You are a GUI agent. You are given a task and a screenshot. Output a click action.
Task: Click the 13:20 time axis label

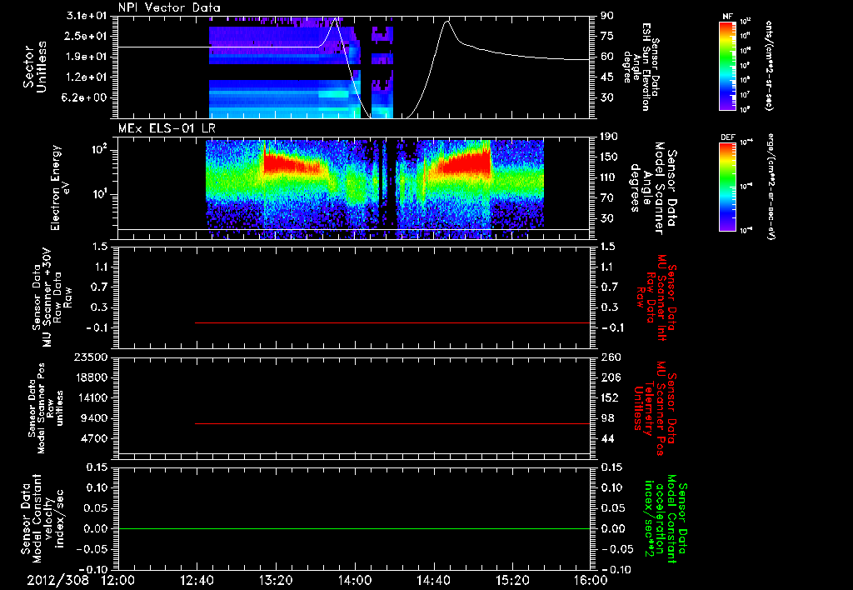276,580
